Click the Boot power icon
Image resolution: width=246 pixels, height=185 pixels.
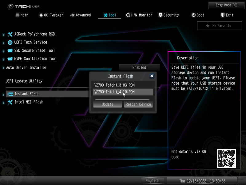coord(193,15)
